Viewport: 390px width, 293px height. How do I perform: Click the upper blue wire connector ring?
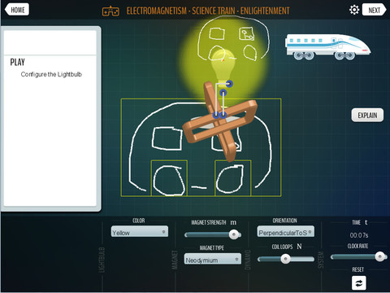[x=229, y=84]
